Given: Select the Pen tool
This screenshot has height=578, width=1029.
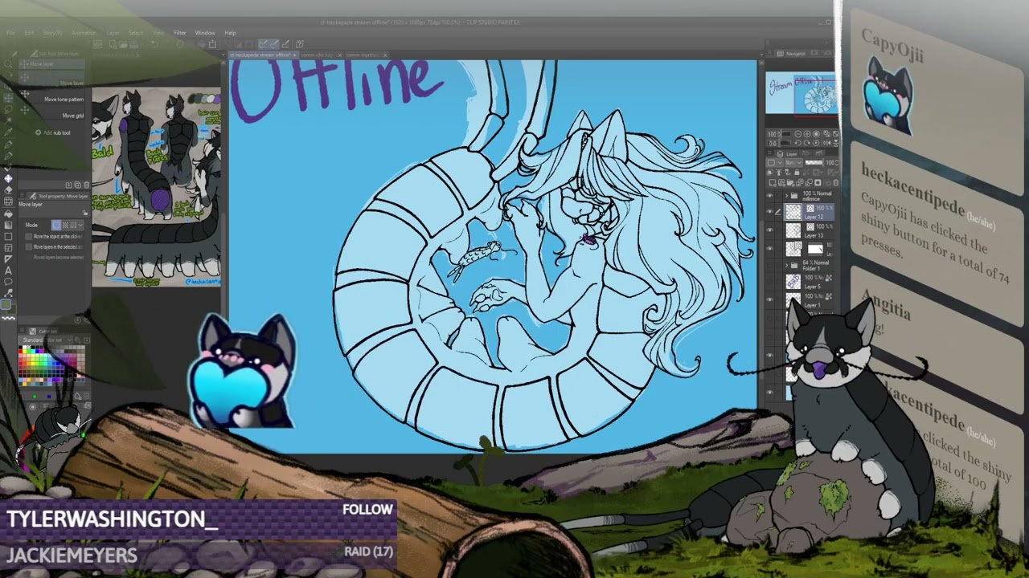Looking at the screenshot, I should click(x=8, y=144).
